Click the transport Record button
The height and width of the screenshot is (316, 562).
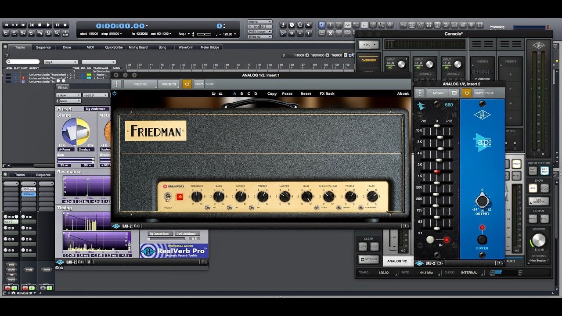[65, 25]
